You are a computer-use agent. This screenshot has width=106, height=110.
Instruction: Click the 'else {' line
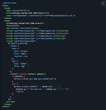[15, 84]
